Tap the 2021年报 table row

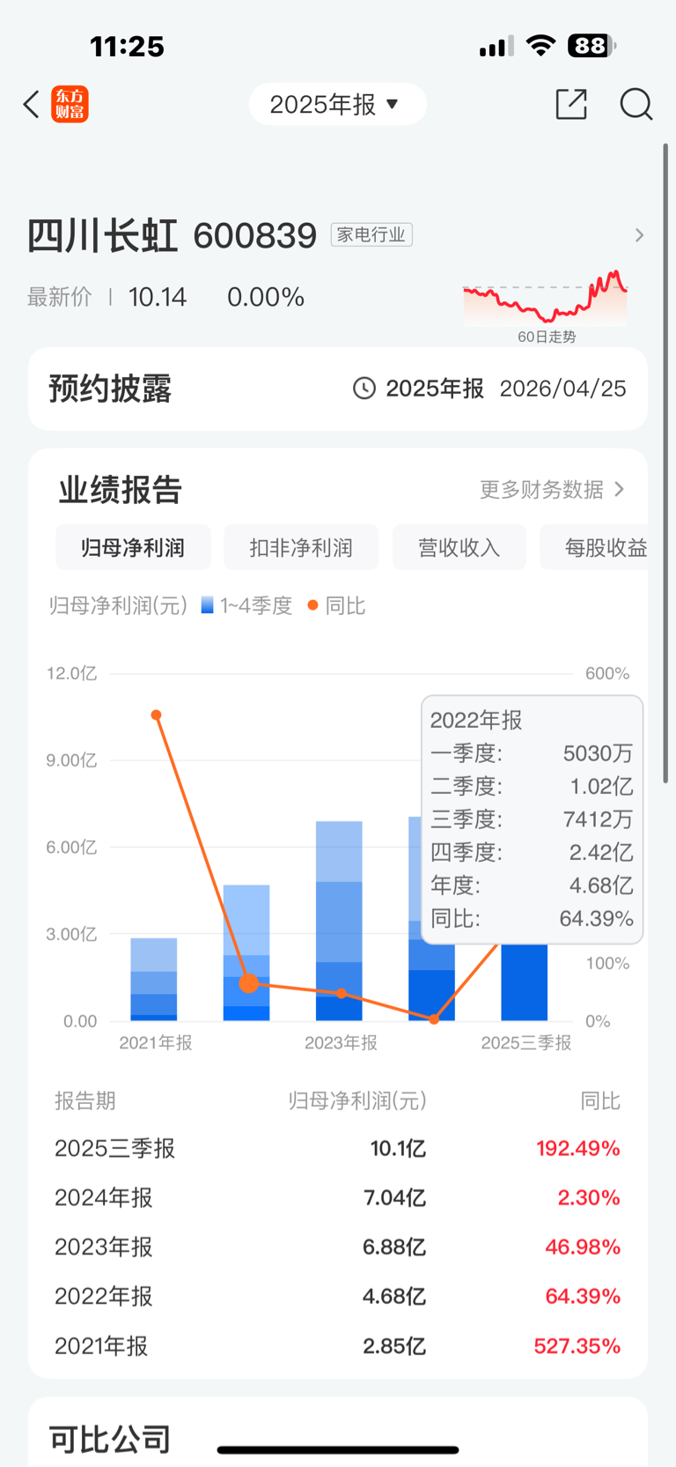click(337, 1345)
